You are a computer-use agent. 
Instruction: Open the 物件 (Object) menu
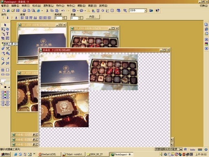(x=60, y=6)
